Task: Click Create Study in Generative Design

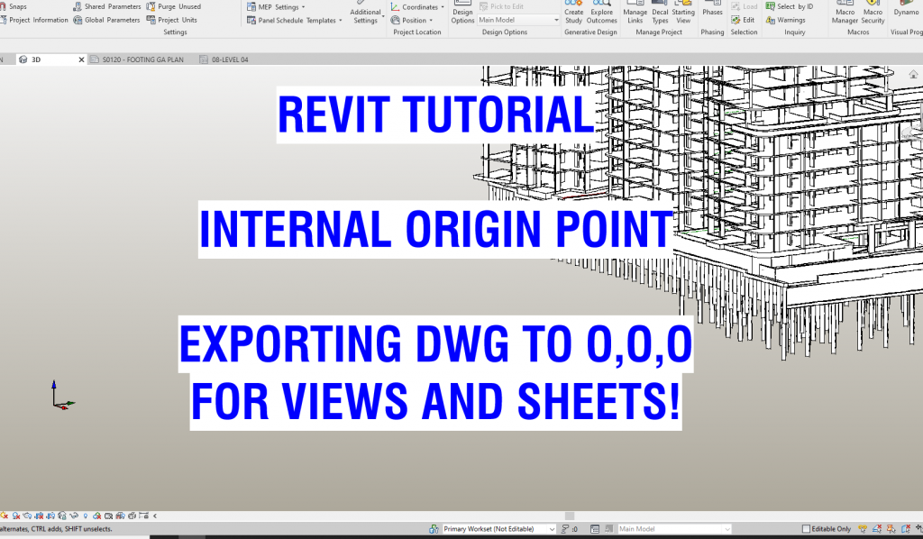Action: click(x=574, y=13)
